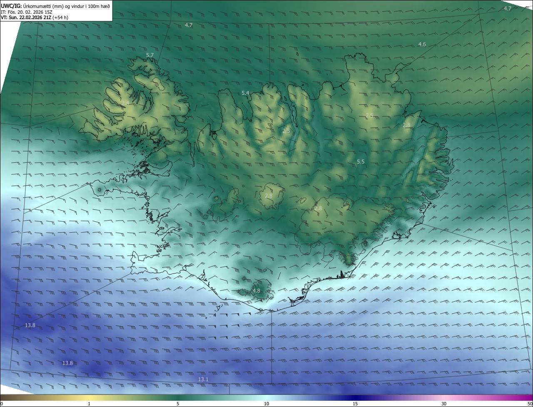Click the '4.6' value label on the map

coord(422,45)
